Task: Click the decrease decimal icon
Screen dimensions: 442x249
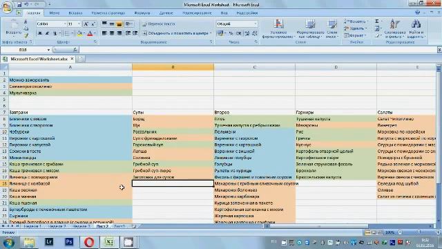Action: 255,33
